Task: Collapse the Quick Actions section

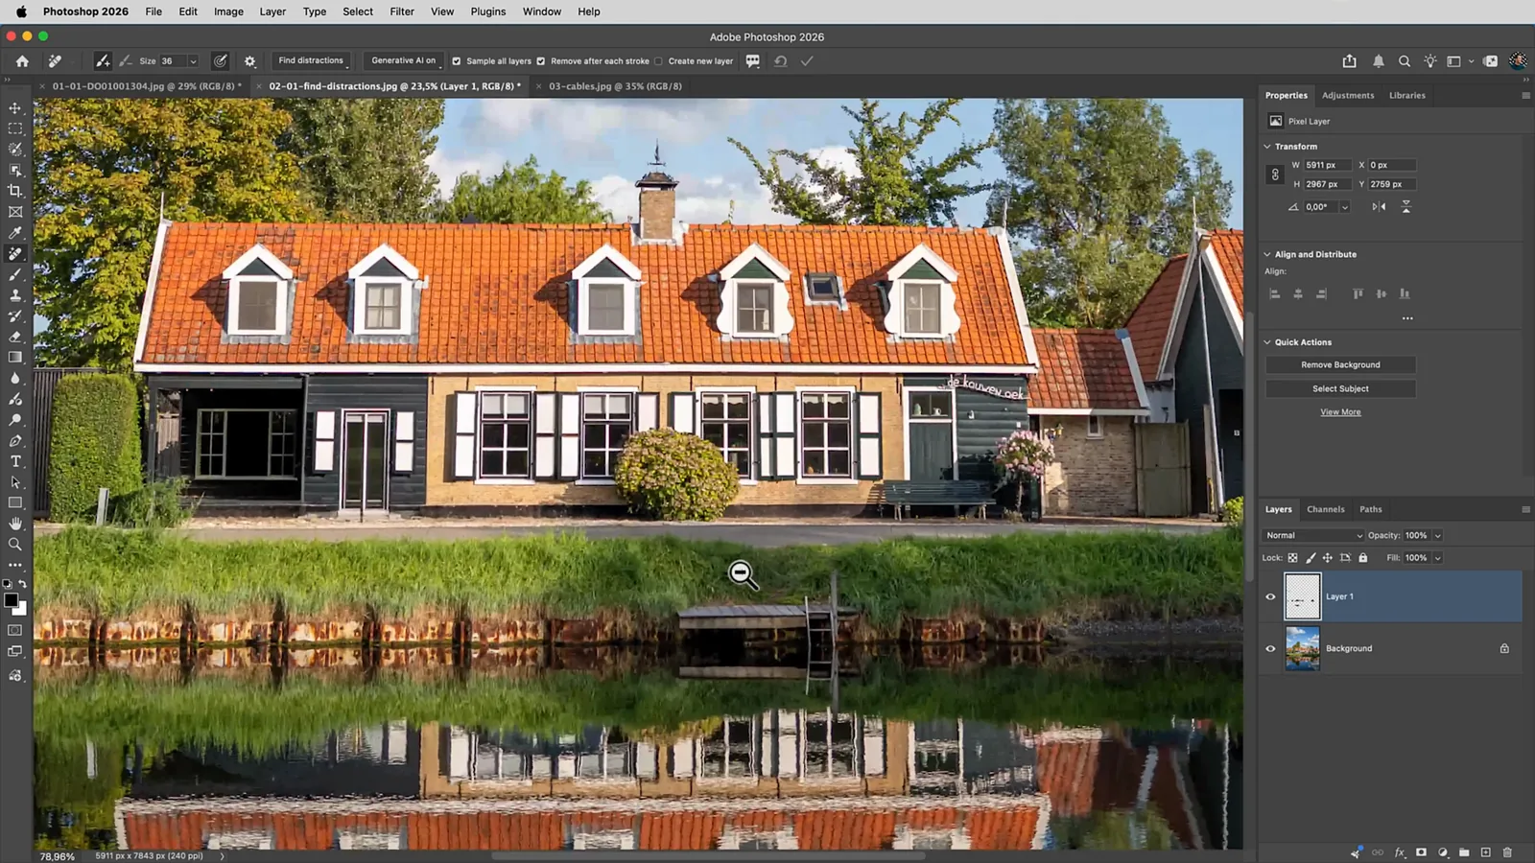Action: (1267, 342)
